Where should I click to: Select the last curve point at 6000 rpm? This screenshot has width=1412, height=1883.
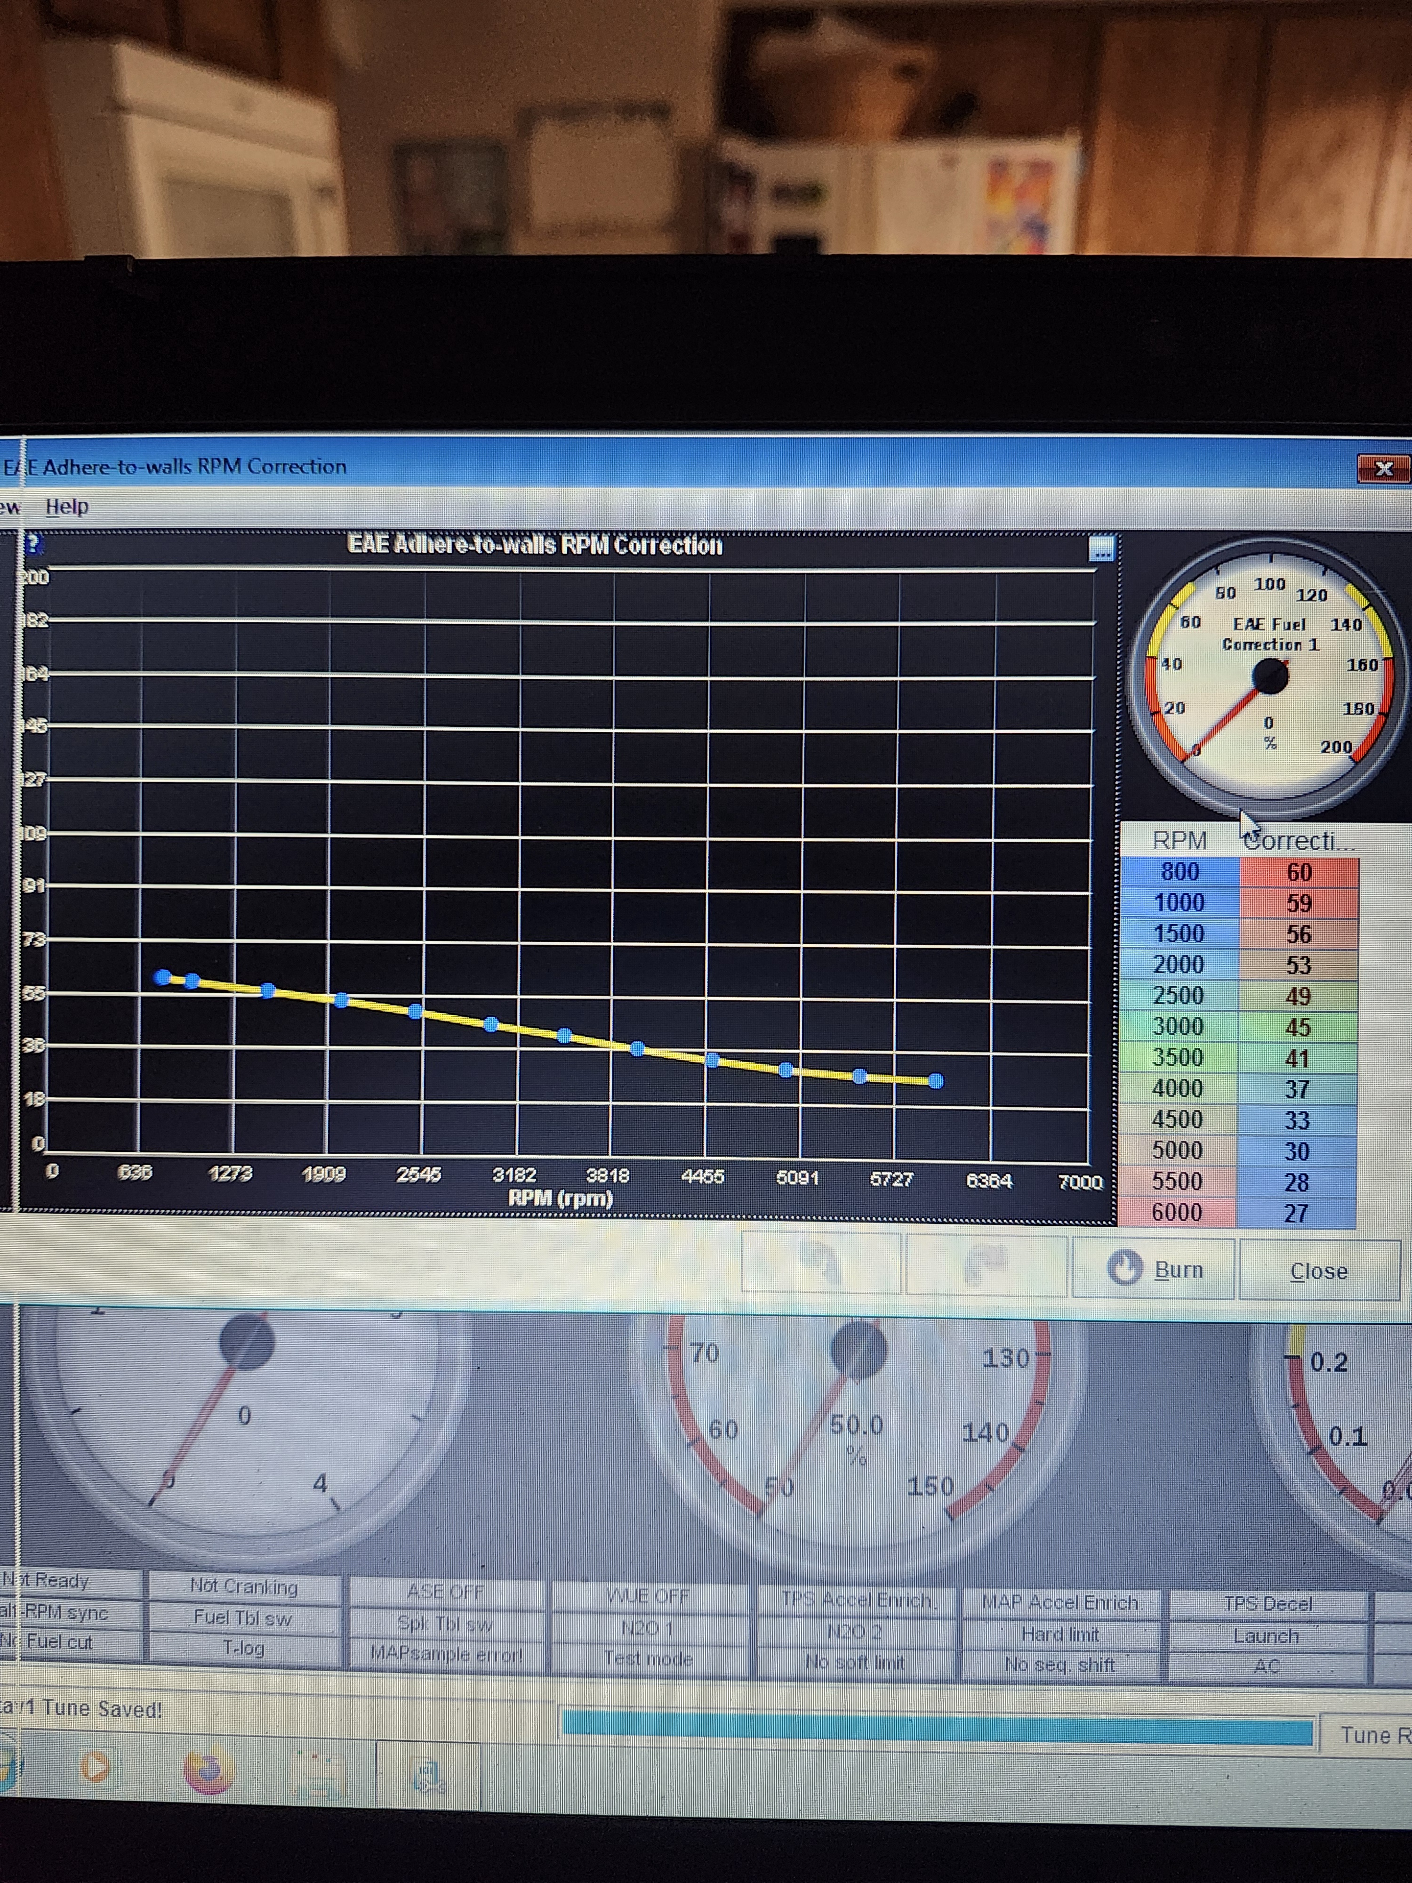tap(935, 1081)
